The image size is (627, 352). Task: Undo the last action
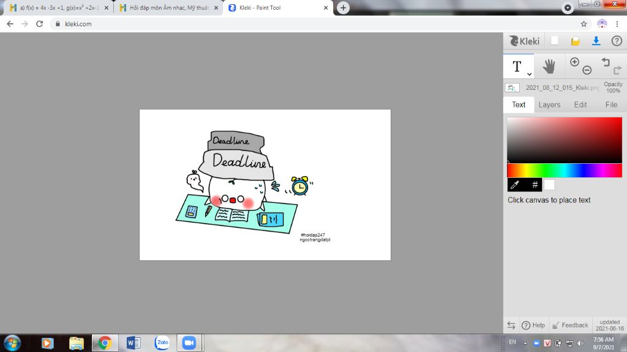coord(606,62)
